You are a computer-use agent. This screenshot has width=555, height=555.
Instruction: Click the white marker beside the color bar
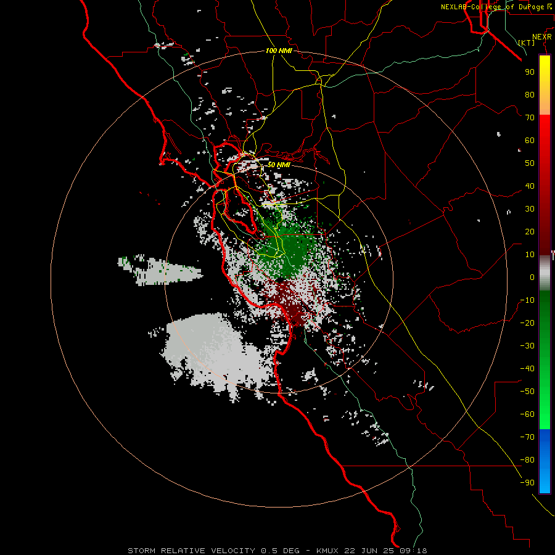point(553,255)
